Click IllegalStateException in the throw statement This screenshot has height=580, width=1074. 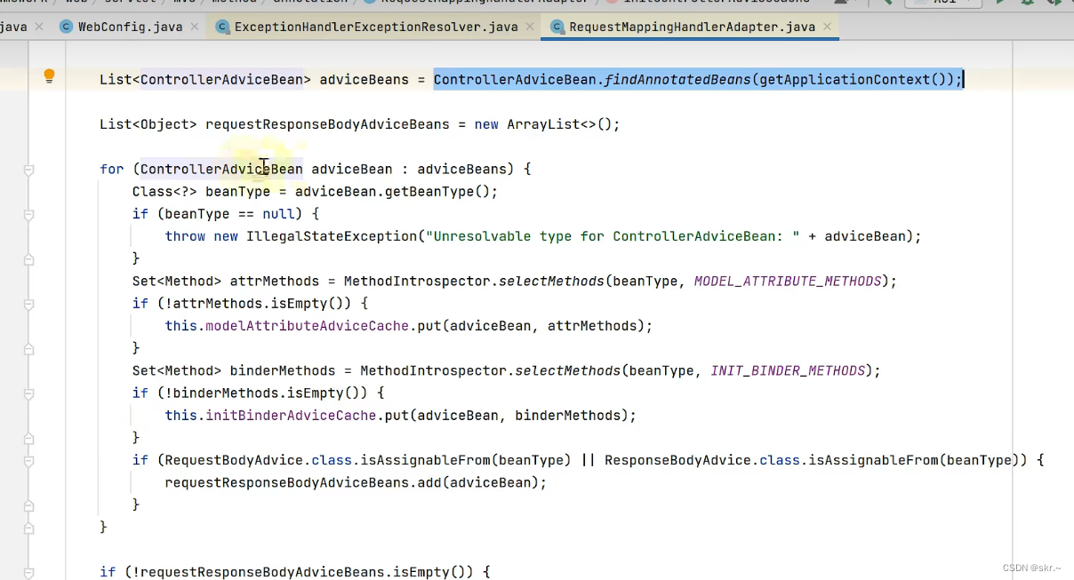tap(332, 236)
